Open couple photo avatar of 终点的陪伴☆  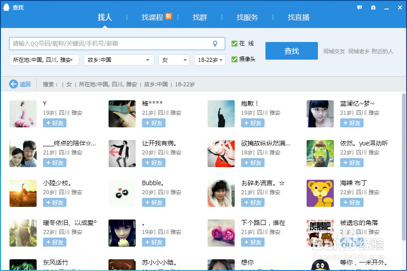pos(23,154)
